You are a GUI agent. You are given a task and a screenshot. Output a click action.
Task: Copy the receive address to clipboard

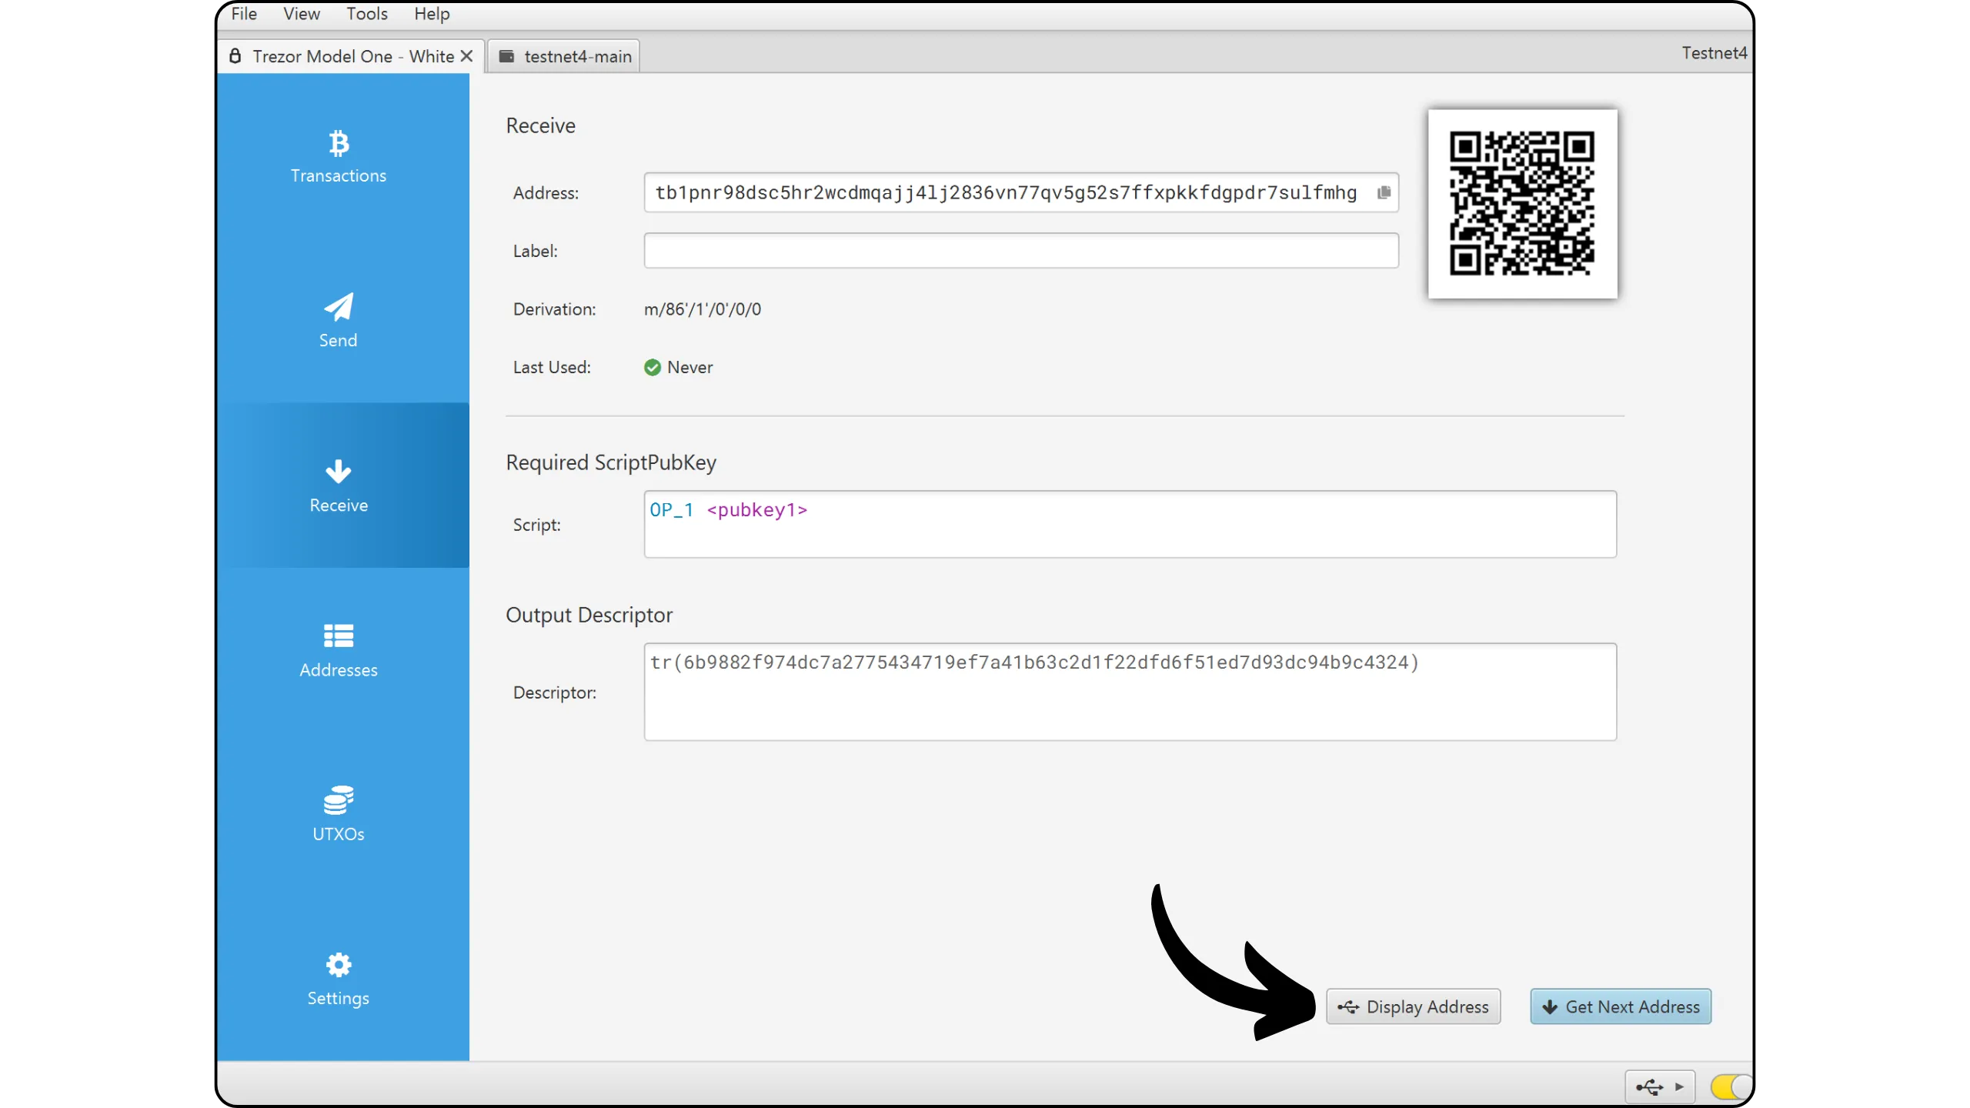click(x=1384, y=192)
